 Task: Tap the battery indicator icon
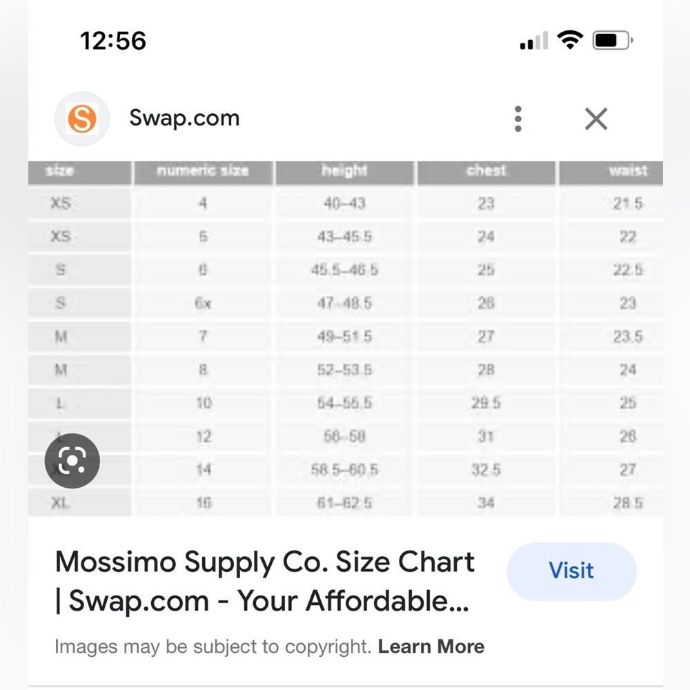tap(613, 41)
